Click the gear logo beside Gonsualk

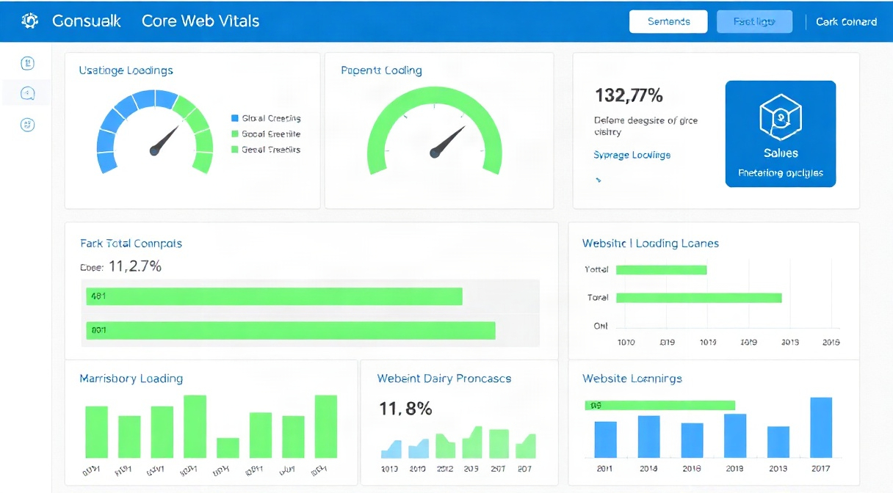click(30, 21)
